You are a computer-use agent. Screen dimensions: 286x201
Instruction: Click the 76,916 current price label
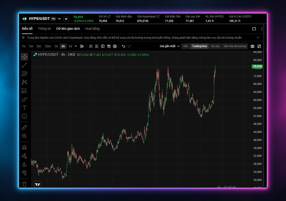pyautogui.click(x=257, y=66)
